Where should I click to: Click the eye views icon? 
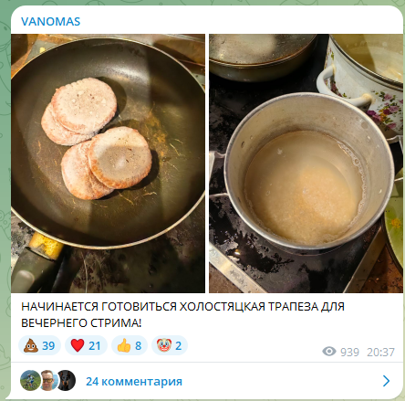(329, 352)
